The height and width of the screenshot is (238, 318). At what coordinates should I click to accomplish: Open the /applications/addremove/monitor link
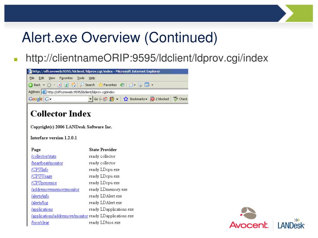[60, 216]
